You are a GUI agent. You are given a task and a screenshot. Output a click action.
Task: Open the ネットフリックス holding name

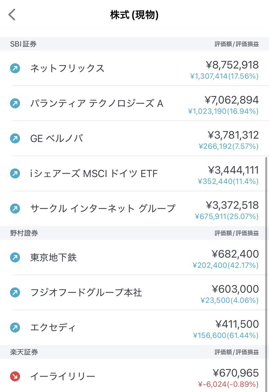point(67,68)
